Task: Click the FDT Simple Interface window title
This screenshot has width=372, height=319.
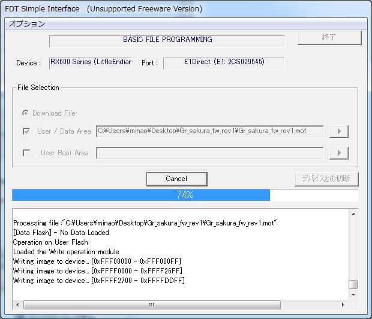Action: [103, 9]
